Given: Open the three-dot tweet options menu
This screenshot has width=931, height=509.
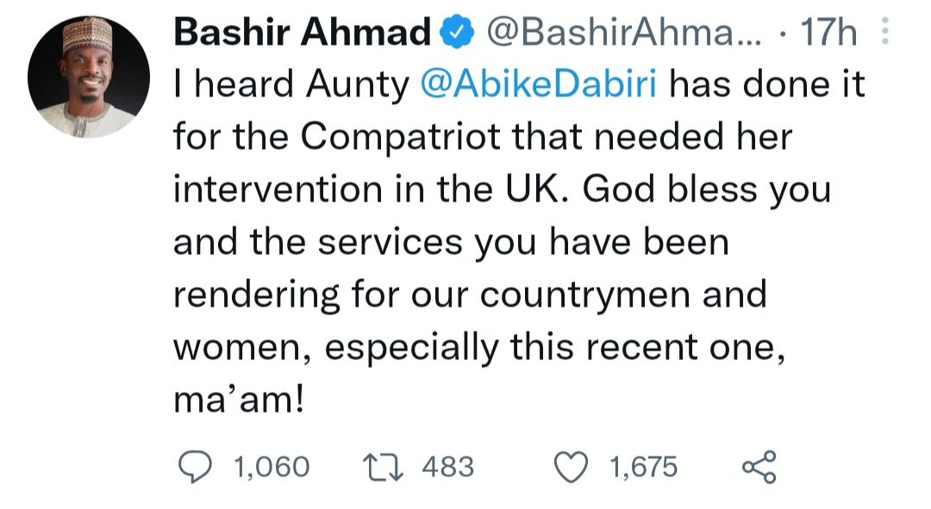Looking at the screenshot, I should tap(884, 31).
